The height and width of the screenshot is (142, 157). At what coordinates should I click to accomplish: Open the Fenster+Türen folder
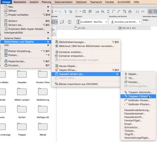(x=43, y=74)
